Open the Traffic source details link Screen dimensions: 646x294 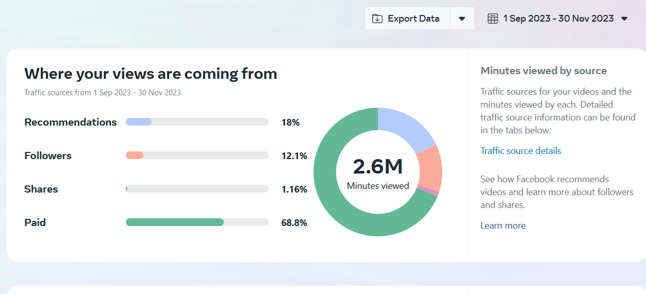(521, 151)
